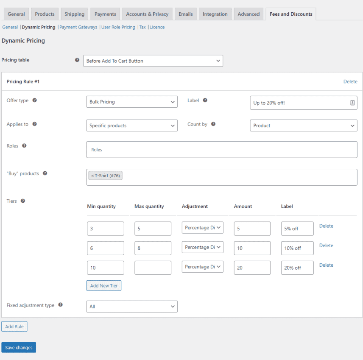Click the Add New Tier button

tap(103, 285)
